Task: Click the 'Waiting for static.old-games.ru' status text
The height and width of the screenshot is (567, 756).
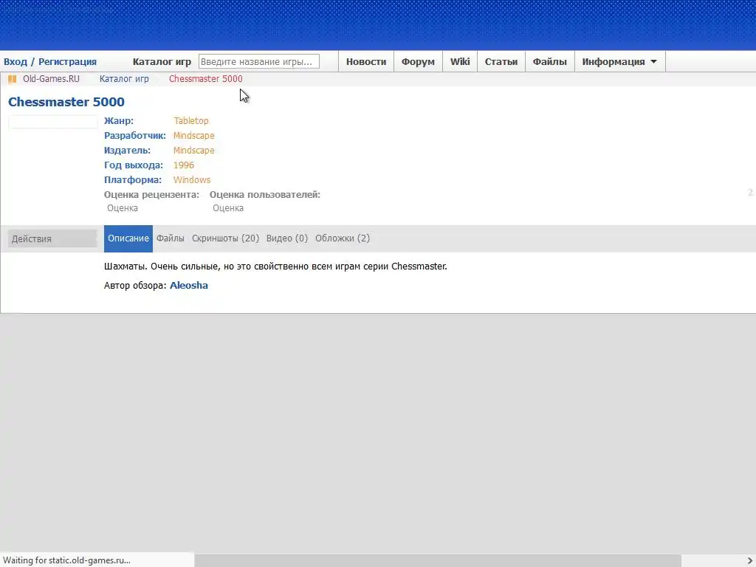Action: pos(66,560)
